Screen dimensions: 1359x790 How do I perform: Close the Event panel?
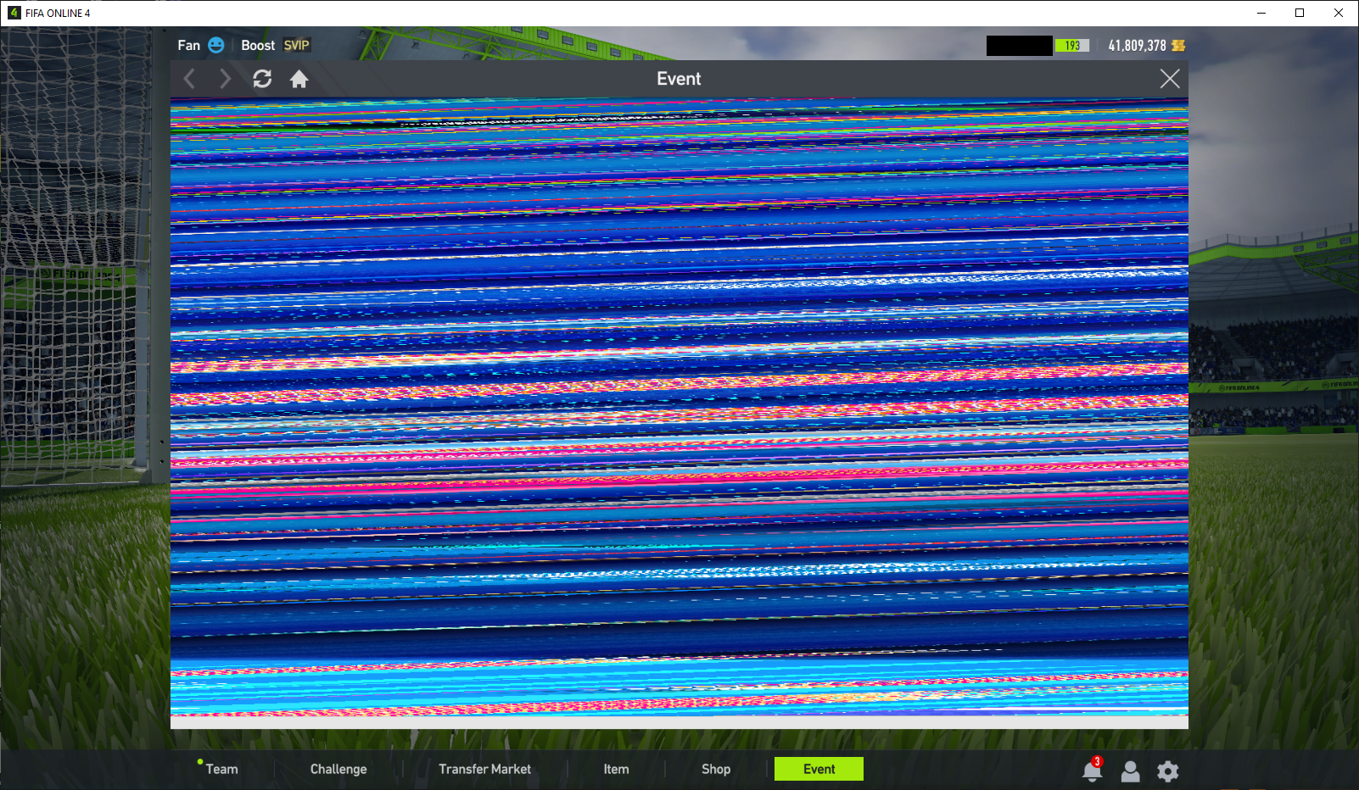pos(1169,79)
